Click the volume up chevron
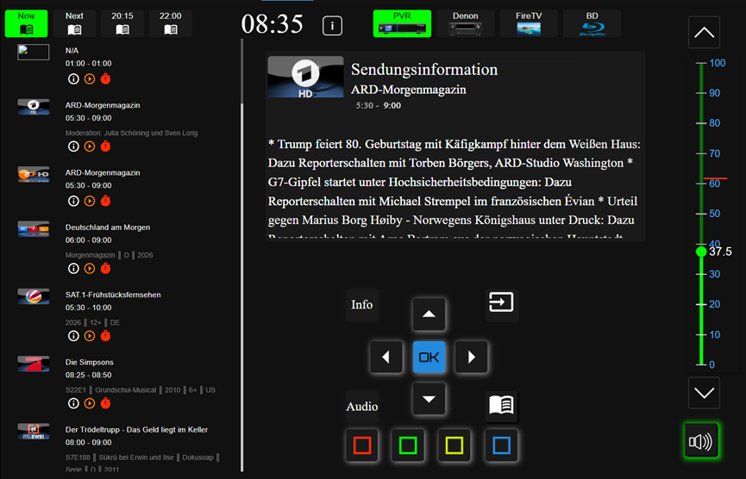746x479 pixels. (x=704, y=33)
